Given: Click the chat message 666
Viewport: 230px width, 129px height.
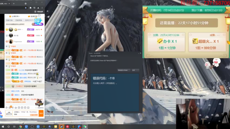Looking at the screenshot, I should [23, 91].
